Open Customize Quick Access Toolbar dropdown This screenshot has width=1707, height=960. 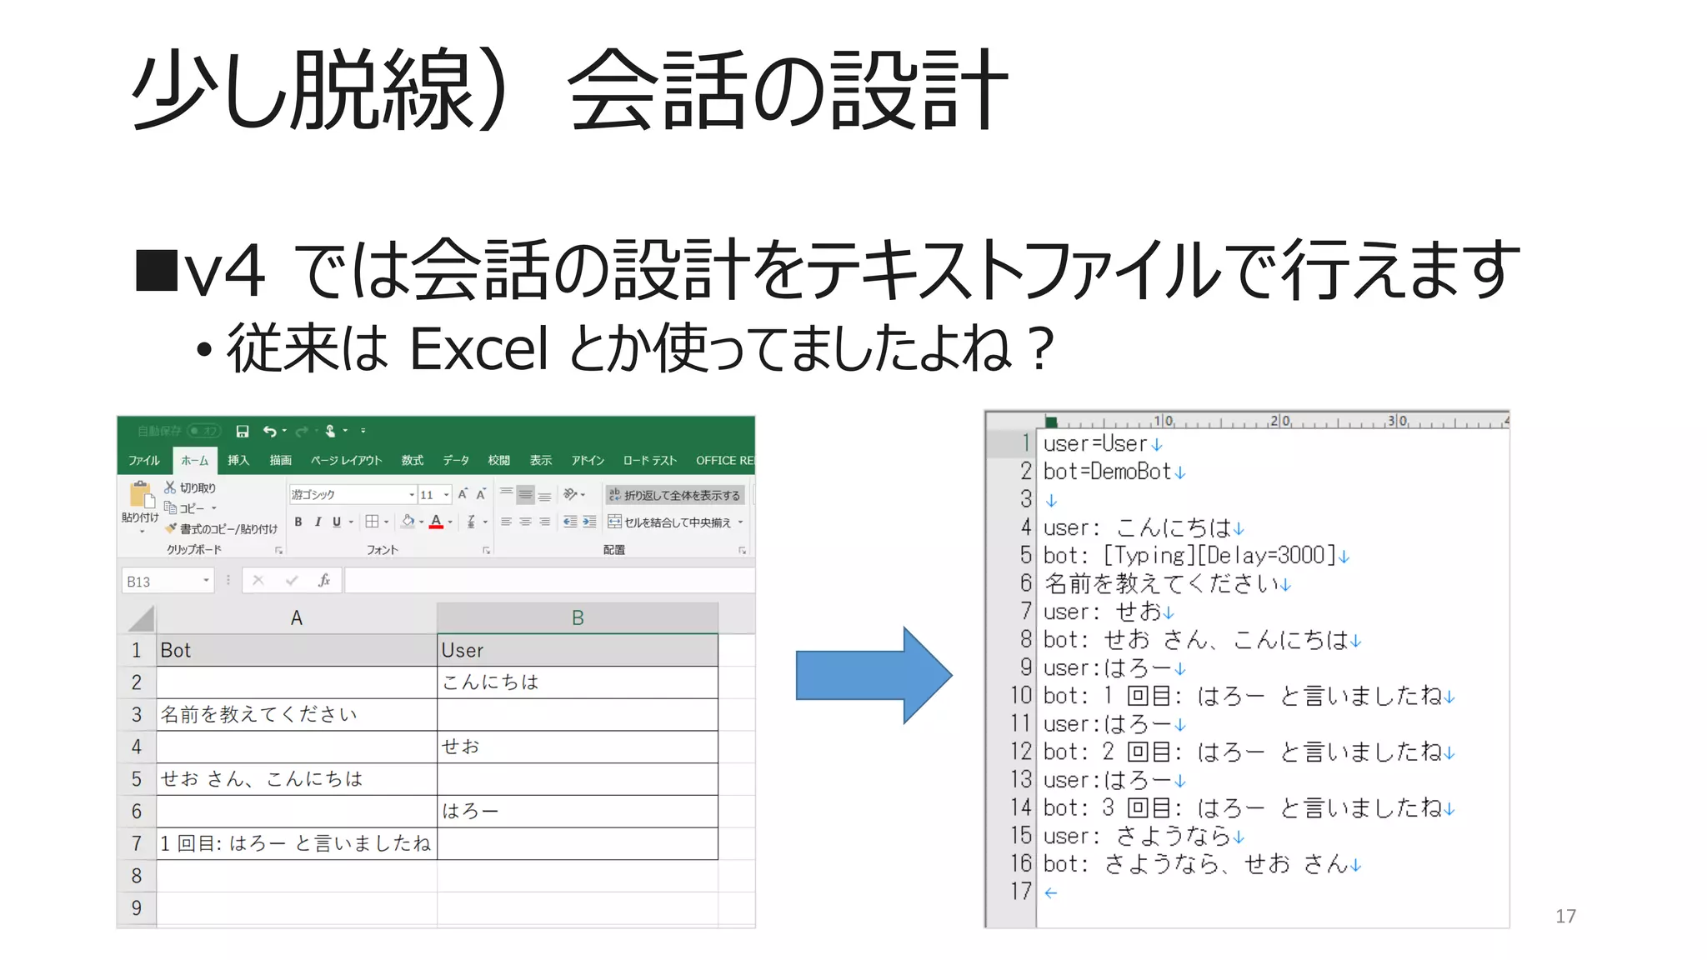click(363, 431)
